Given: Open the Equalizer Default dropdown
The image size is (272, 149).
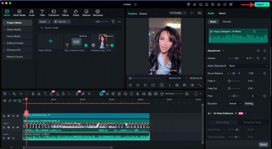Looking at the screenshot, I should (235, 104).
